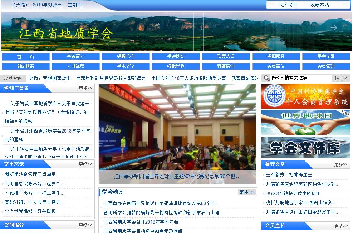Open the 首页 menu item
The image size is (353, 233).
[x=26, y=57]
